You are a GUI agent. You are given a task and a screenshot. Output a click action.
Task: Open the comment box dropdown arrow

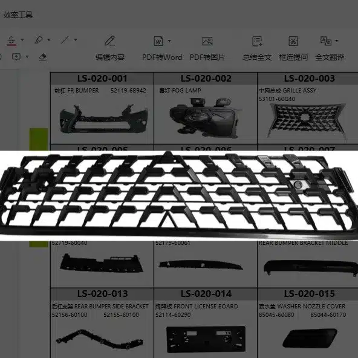27,57
